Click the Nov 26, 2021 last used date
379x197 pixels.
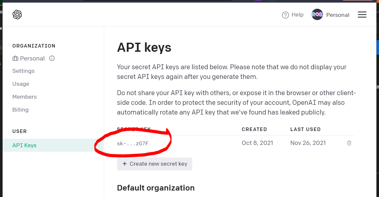click(308, 143)
